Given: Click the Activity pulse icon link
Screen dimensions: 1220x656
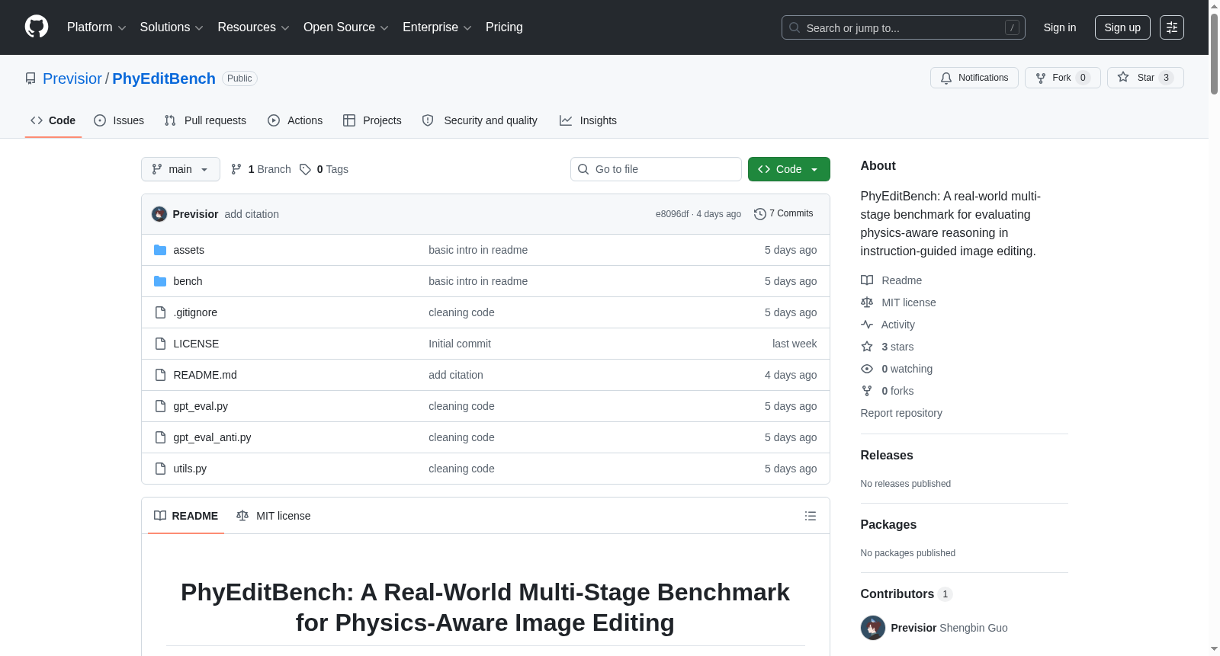Looking at the screenshot, I should click(x=867, y=325).
